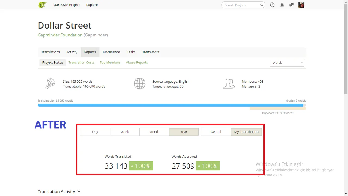
Task: Open the messages chat icon
Action: tap(291, 5)
